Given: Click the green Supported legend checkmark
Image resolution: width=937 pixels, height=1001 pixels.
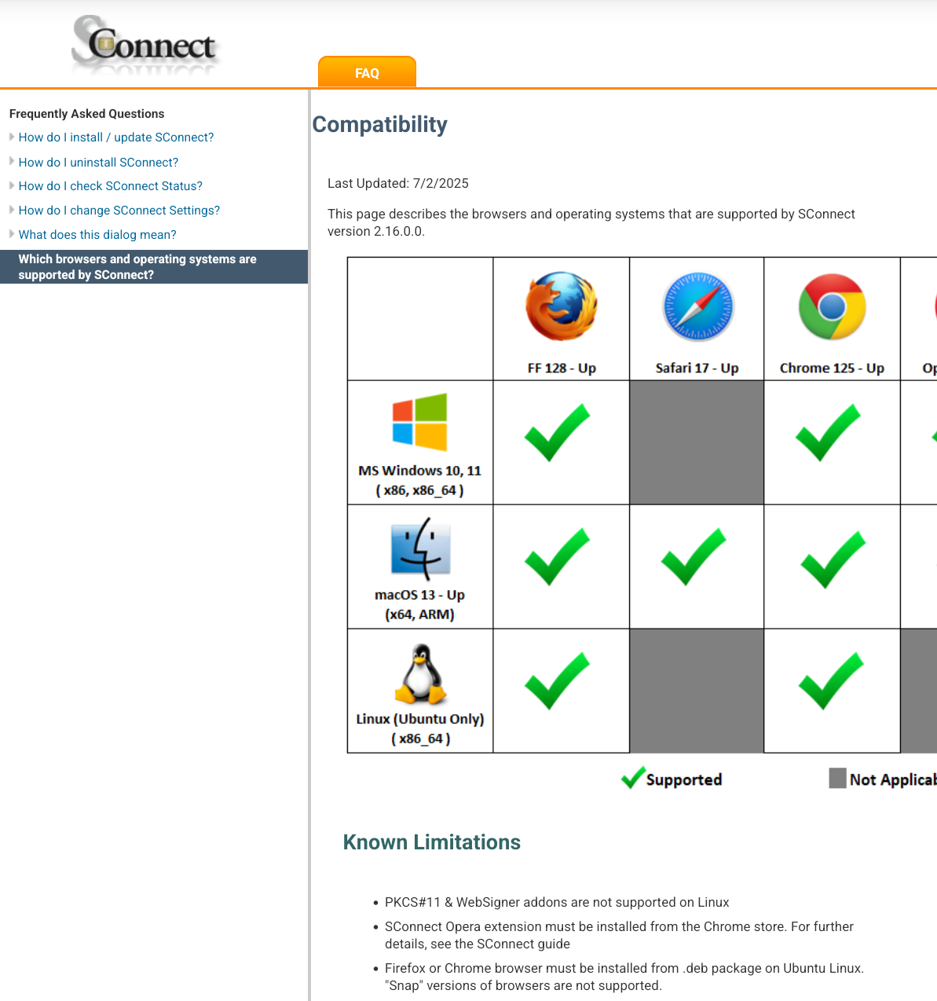Looking at the screenshot, I should (x=633, y=778).
